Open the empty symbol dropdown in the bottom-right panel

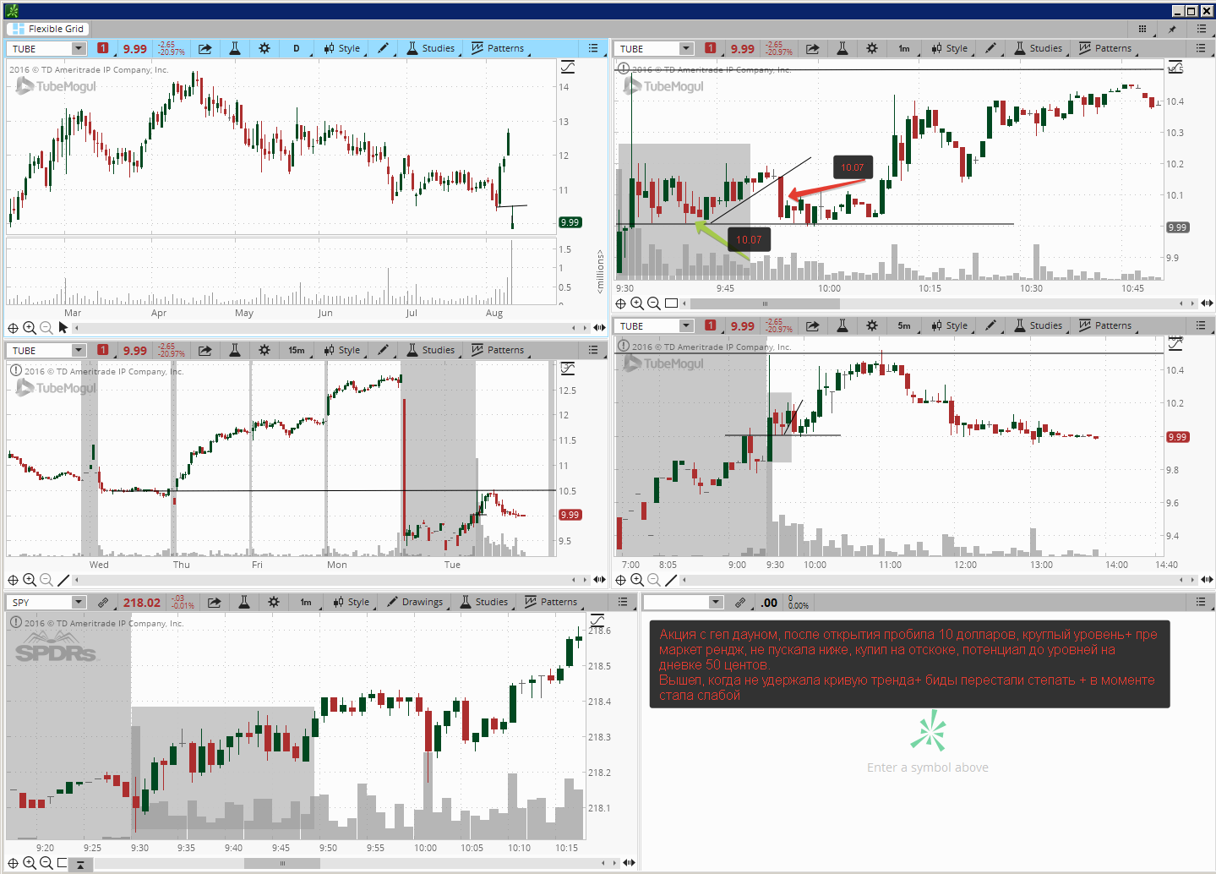point(717,603)
